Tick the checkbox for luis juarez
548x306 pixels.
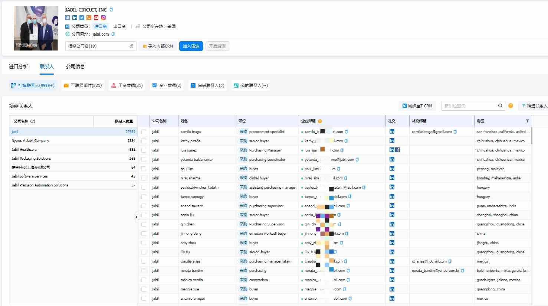144,150
